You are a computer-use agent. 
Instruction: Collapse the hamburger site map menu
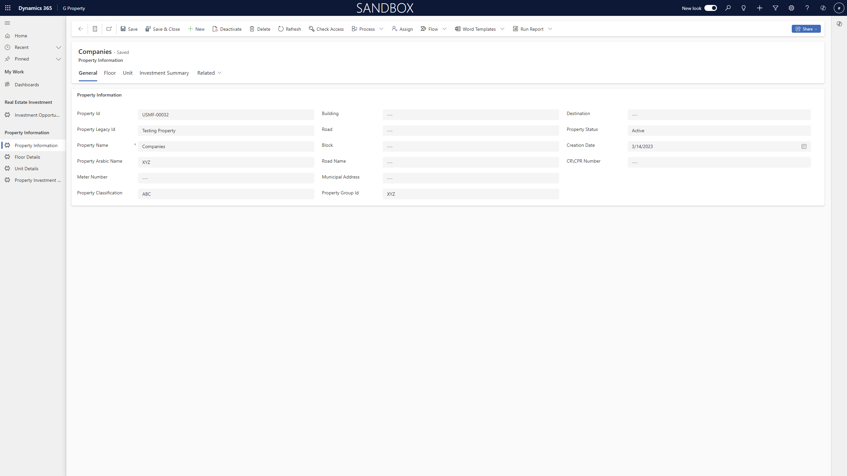coord(7,23)
